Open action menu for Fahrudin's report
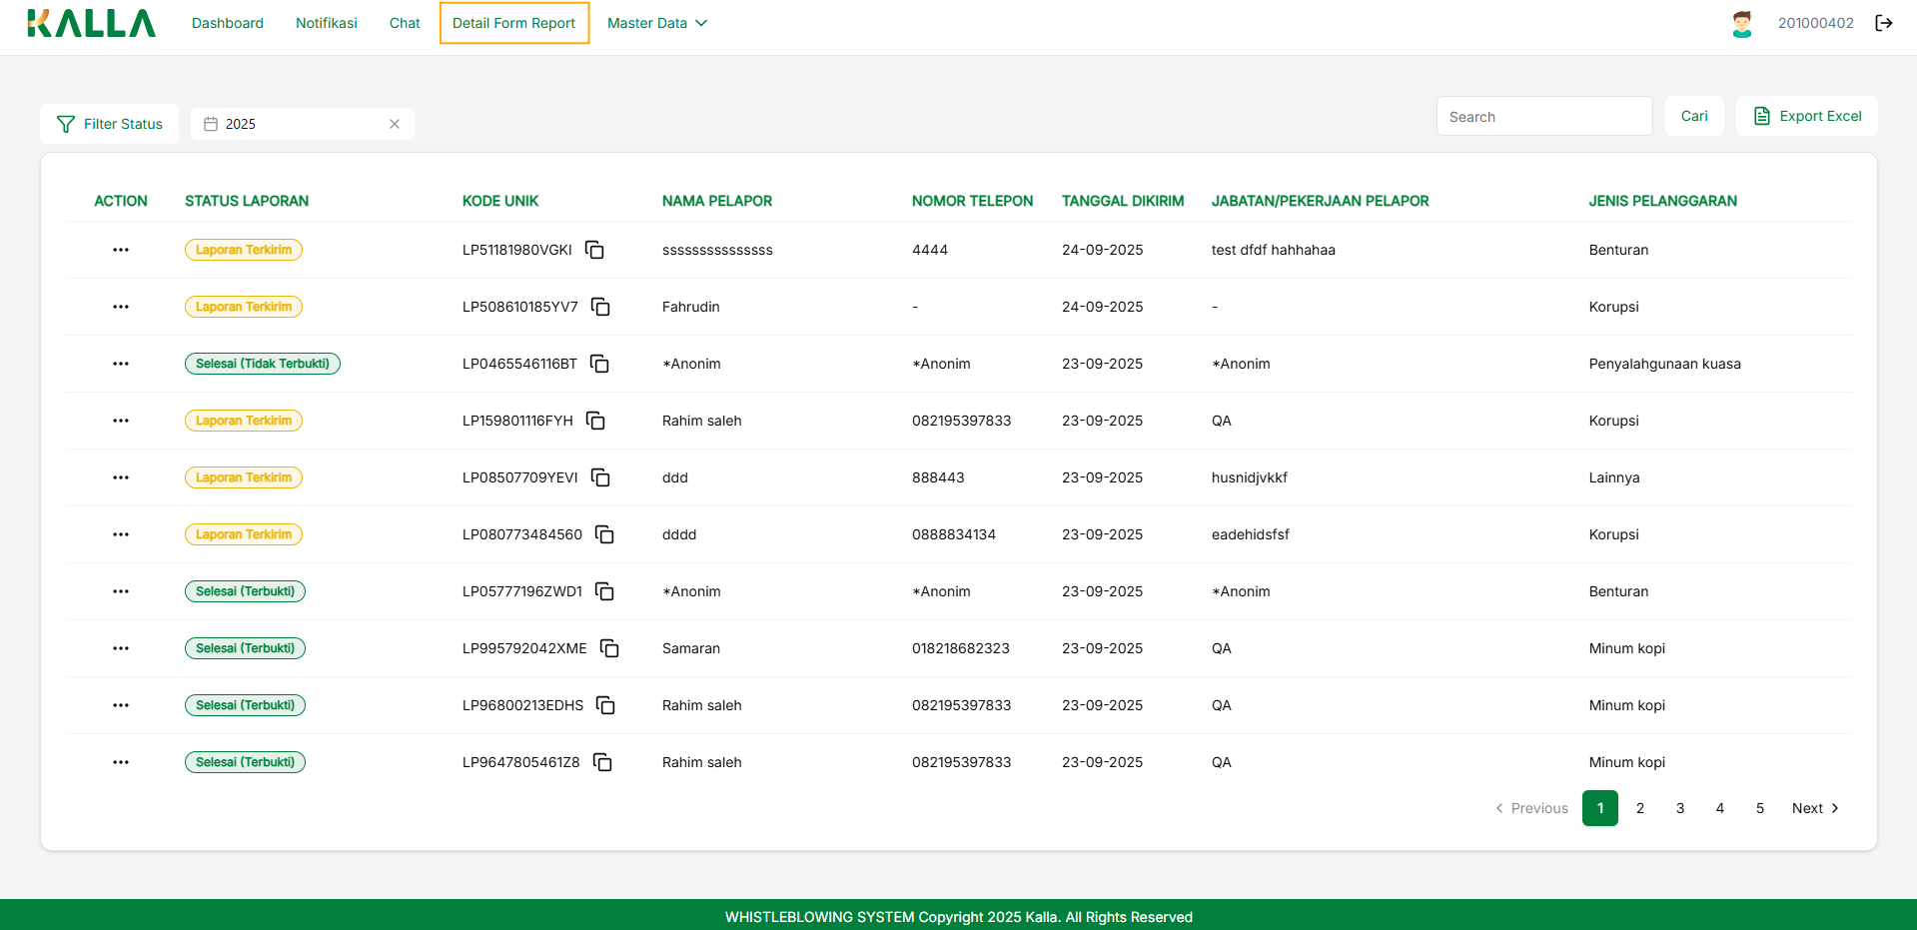 pyautogui.click(x=121, y=307)
